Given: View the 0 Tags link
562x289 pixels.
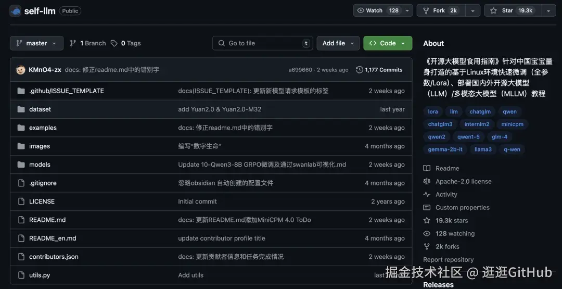Looking at the screenshot, I should click(x=126, y=43).
